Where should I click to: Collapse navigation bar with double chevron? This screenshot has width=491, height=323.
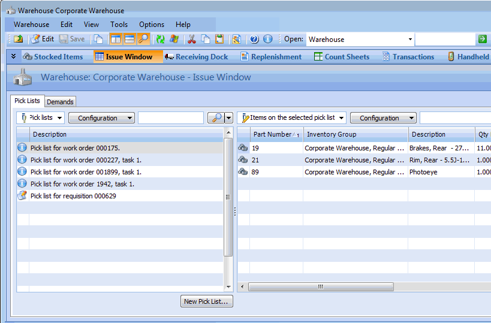pyautogui.click(x=14, y=56)
